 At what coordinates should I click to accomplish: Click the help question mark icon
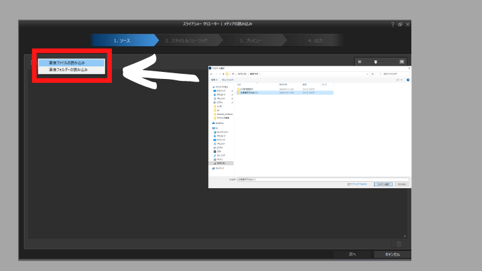[392, 24]
